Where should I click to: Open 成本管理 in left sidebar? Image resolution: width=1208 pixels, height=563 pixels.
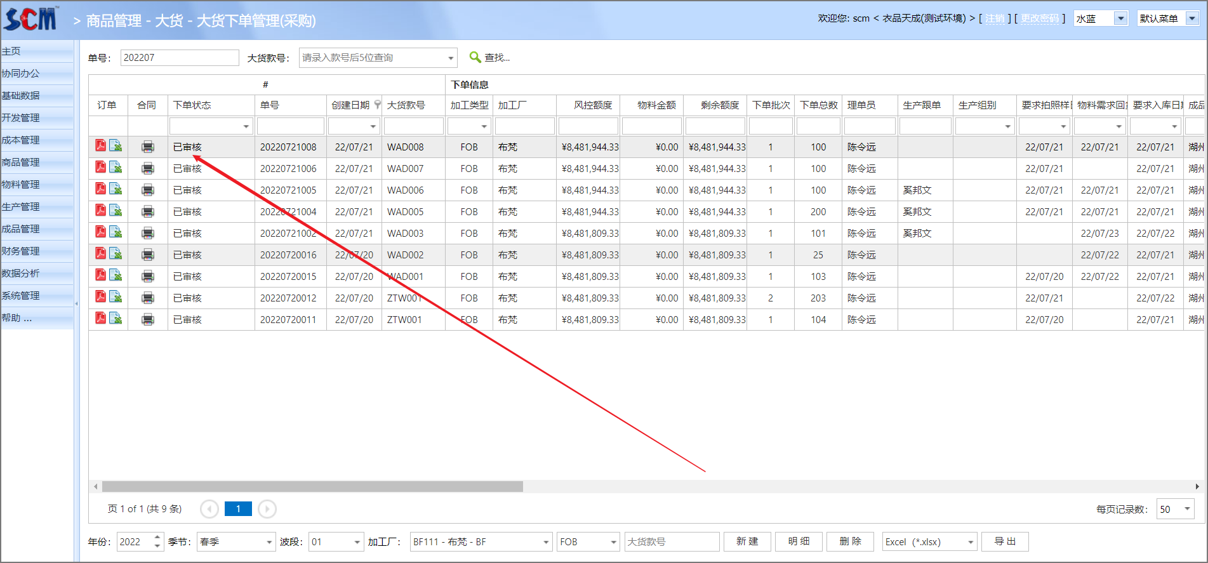(21, 140)
